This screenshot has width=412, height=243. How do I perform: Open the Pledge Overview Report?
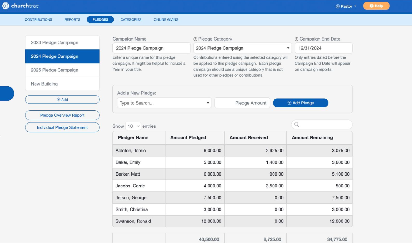(62, 115)
